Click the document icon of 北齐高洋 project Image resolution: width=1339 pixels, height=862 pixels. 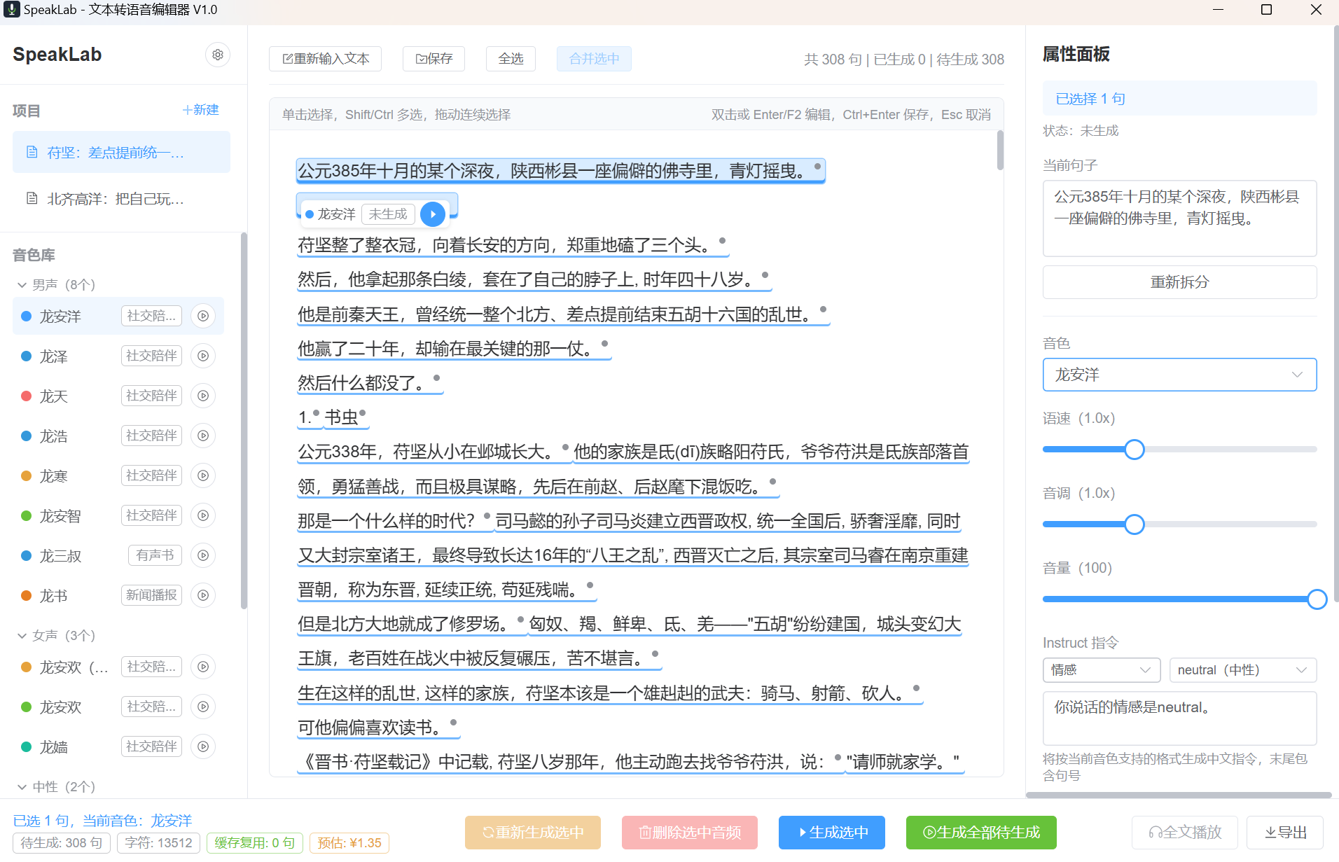click(32, 199)
